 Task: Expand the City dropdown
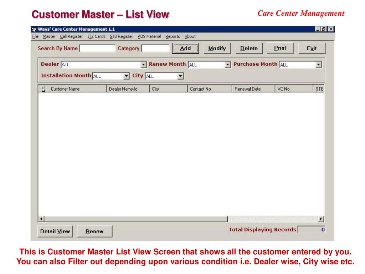pos(180,76)
